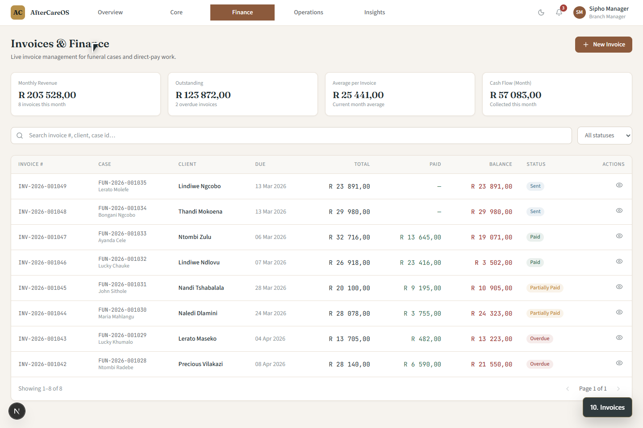Click invoice number INV-2026-001046
Viewport: 643px width, 428px height.
[42, 263]
